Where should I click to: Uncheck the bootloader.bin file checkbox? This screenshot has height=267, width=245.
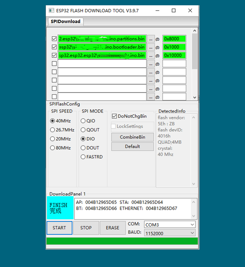pyautogui.click(x=54, y=47)
